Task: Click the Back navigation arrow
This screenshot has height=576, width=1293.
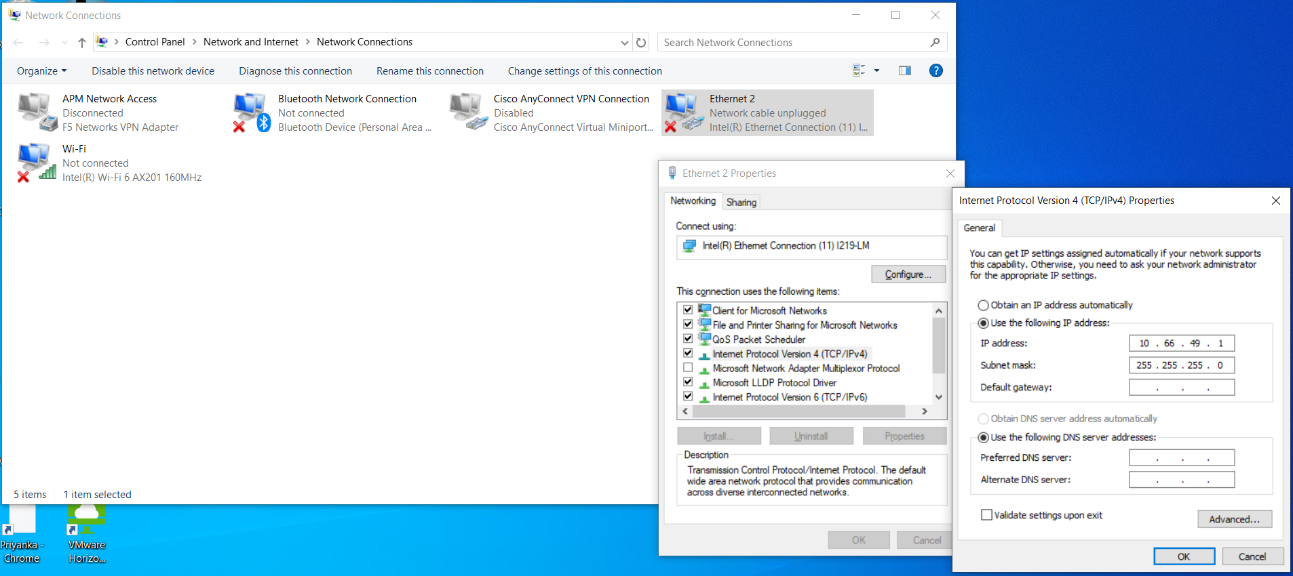Action: pyautogui.click(x=18, y=43)
